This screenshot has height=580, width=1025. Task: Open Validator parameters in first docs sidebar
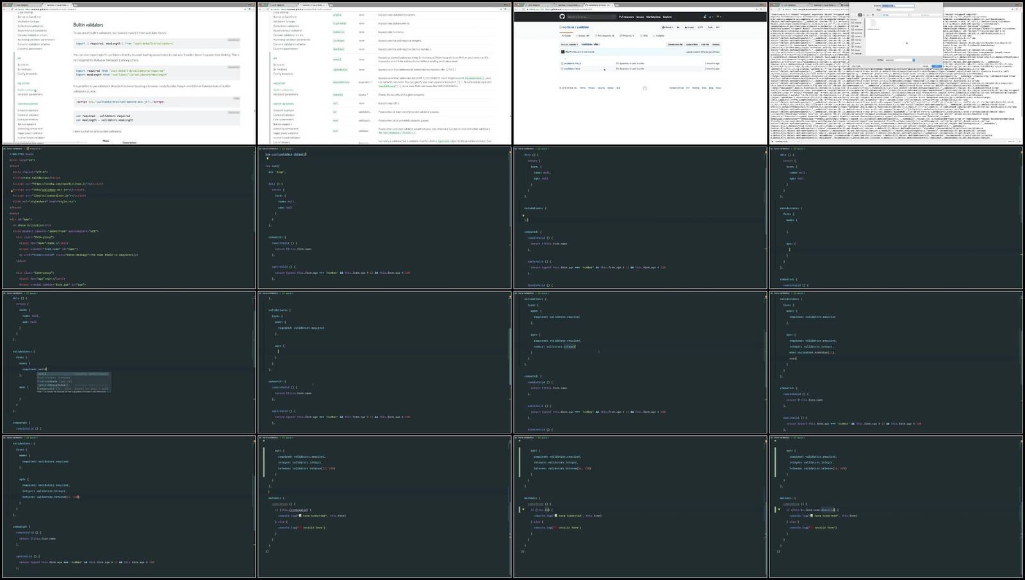[x=30, y=94]
